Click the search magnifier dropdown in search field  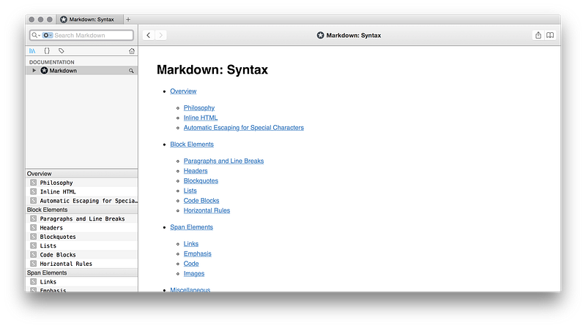[x=36, y=35]
